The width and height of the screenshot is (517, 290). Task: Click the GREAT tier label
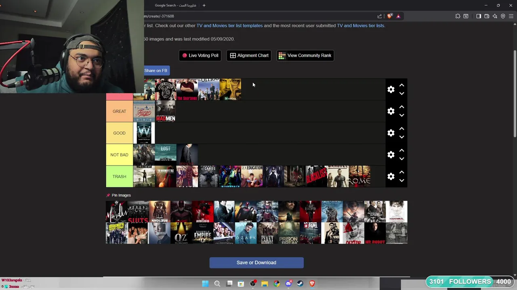119,111
